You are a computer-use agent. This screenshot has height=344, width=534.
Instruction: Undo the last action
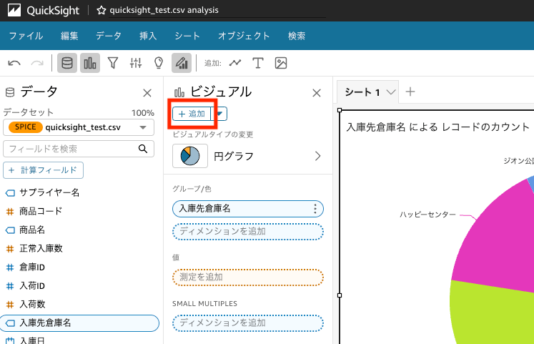click(x=14, y=63)
